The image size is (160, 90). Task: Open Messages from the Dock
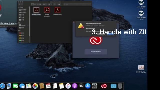22,86
